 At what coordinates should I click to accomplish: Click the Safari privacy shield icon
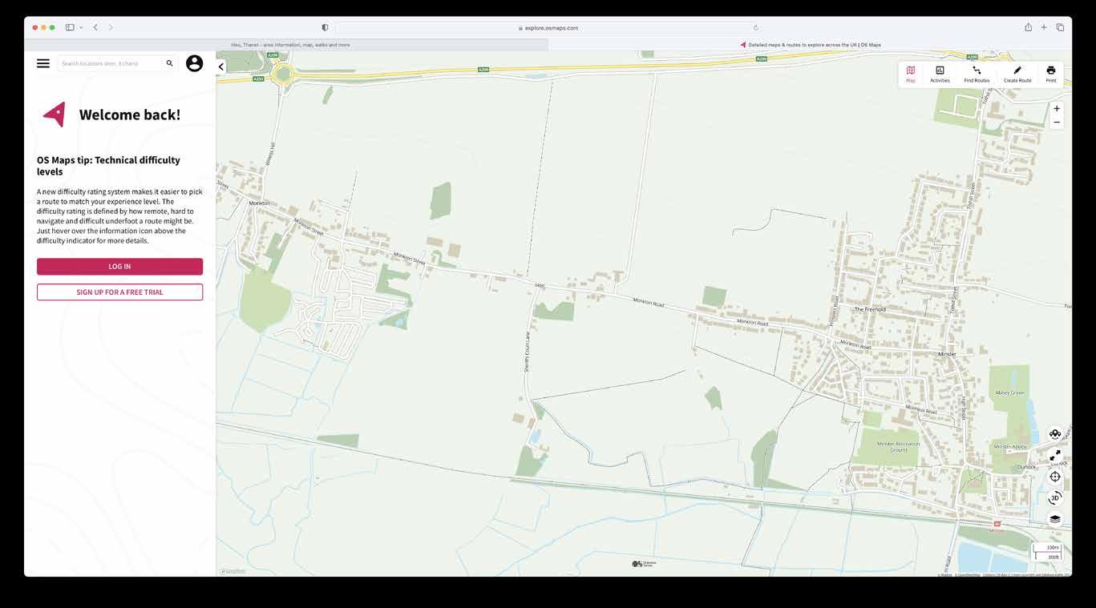pyautogui.click(x=325, y=27)
